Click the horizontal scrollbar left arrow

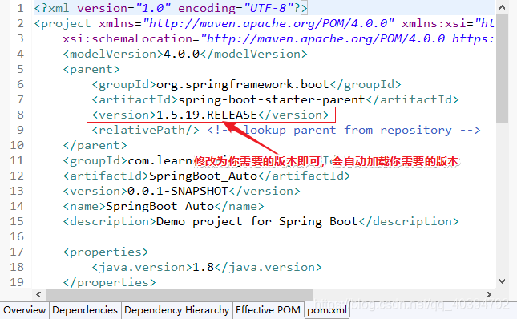[x=38, y=294]
